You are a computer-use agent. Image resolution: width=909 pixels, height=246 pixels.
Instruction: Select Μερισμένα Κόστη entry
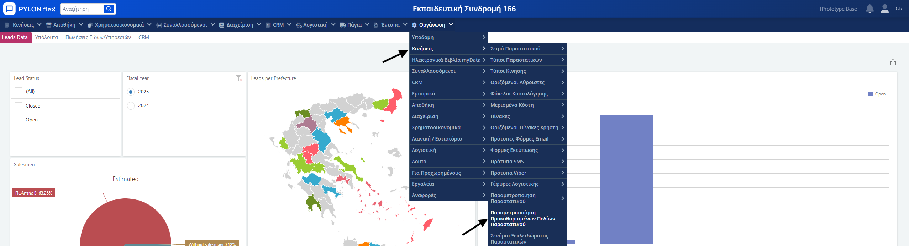[527, 105]
